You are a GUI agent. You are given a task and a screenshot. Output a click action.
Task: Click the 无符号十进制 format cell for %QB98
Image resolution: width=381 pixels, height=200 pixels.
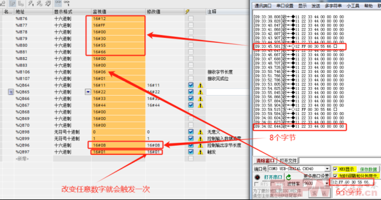tap(72, 132)
